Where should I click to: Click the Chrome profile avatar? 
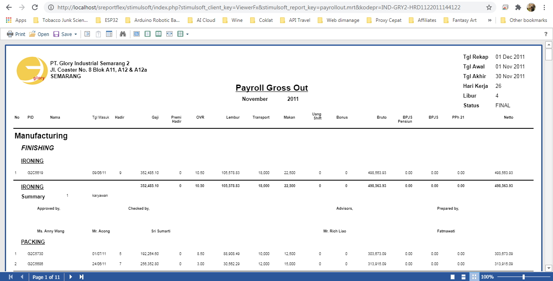tap(531, 7)
